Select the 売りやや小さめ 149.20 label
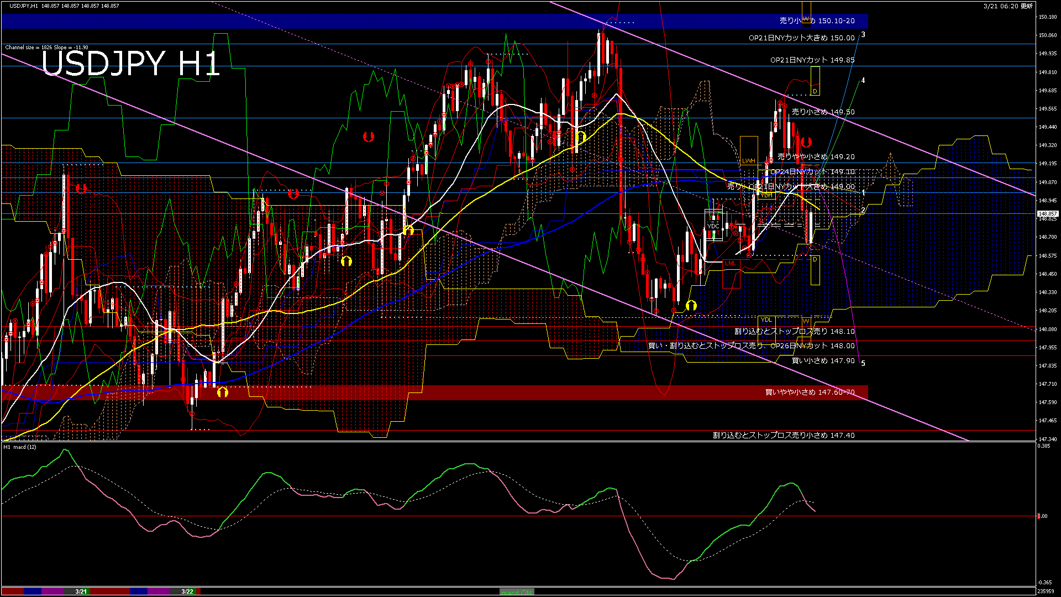Viewport: 1061px width, 597px height. 816,157
